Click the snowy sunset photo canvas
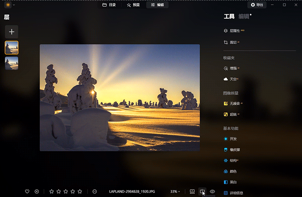Viewport: 302px width, 197px height. (120, 98)
